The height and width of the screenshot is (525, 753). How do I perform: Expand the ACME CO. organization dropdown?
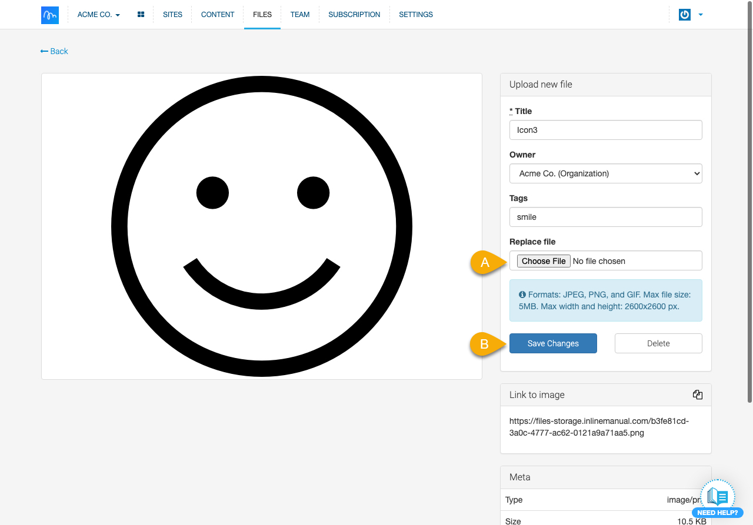(x=98, y=15)
